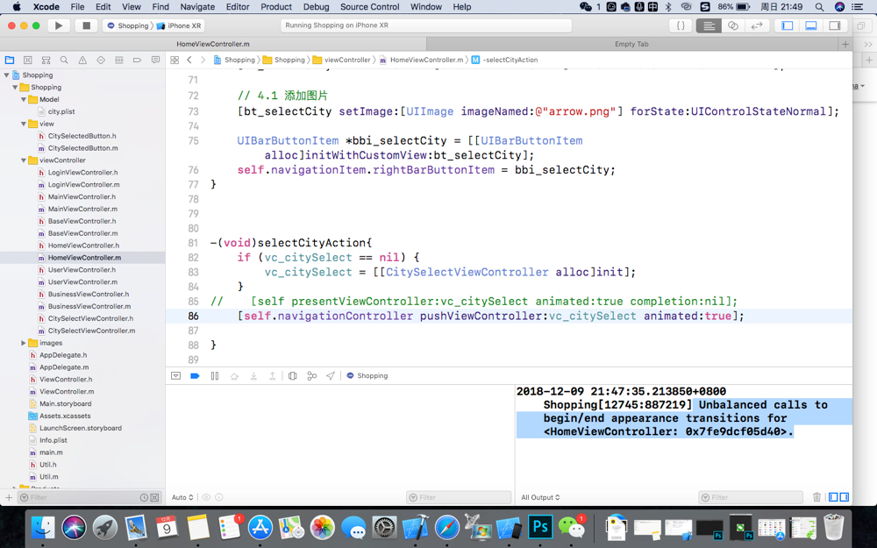Add a new file with navigator plus button
The width and height of the screenshot is (877, 548).
[x=9, y=497]
